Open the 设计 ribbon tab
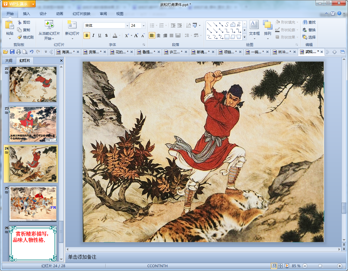The height and width of the screenshot is (271, 348). click(x=43, y=14)
